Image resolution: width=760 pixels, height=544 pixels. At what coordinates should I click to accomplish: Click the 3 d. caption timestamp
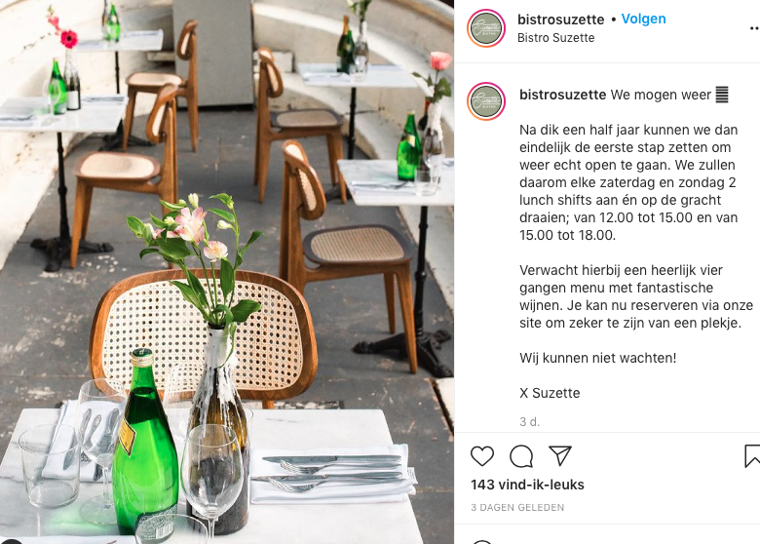pos(529,422)
